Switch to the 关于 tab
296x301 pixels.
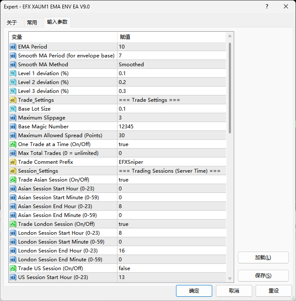click(x=12, y=22)
